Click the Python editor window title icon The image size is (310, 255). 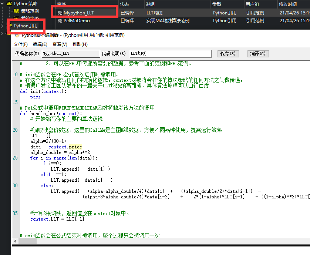[17, 36]
